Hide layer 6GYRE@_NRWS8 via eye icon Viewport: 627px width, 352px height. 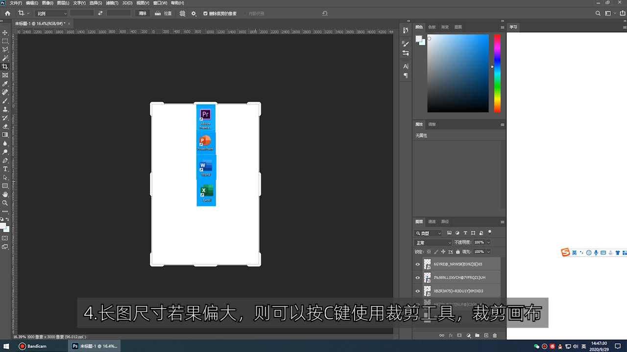coord(418,264)
